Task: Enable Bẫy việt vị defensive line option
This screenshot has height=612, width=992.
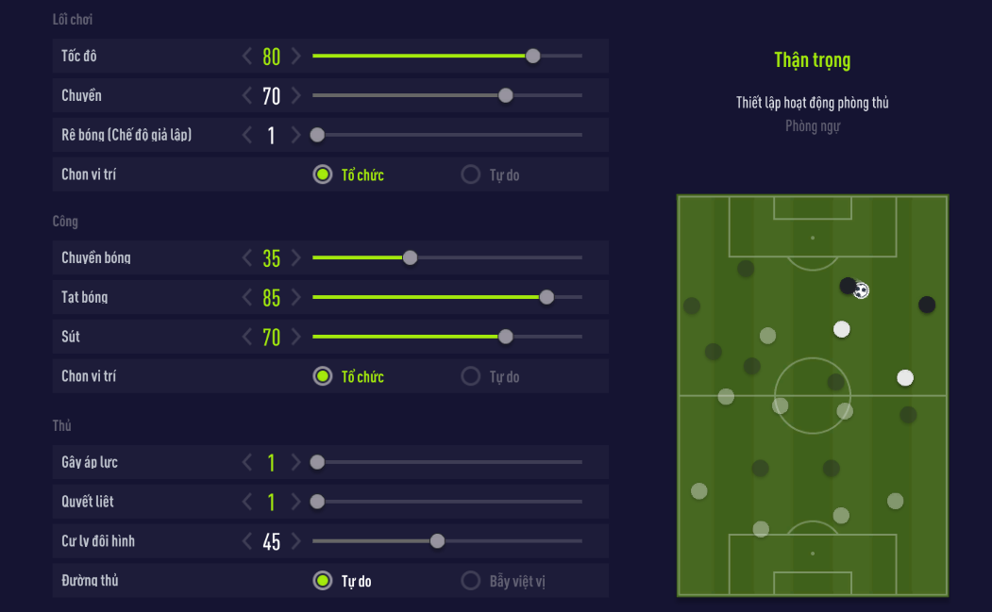Action: click(471, 581)
